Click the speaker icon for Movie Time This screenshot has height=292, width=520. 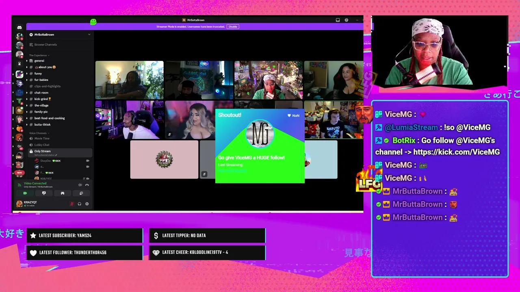point(31,138)
